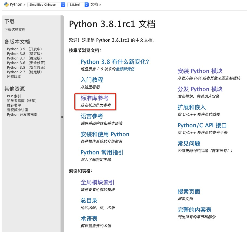Open 分发 Python 模块 link
Screen dimensions: 247x232
[x=200, y=89]
